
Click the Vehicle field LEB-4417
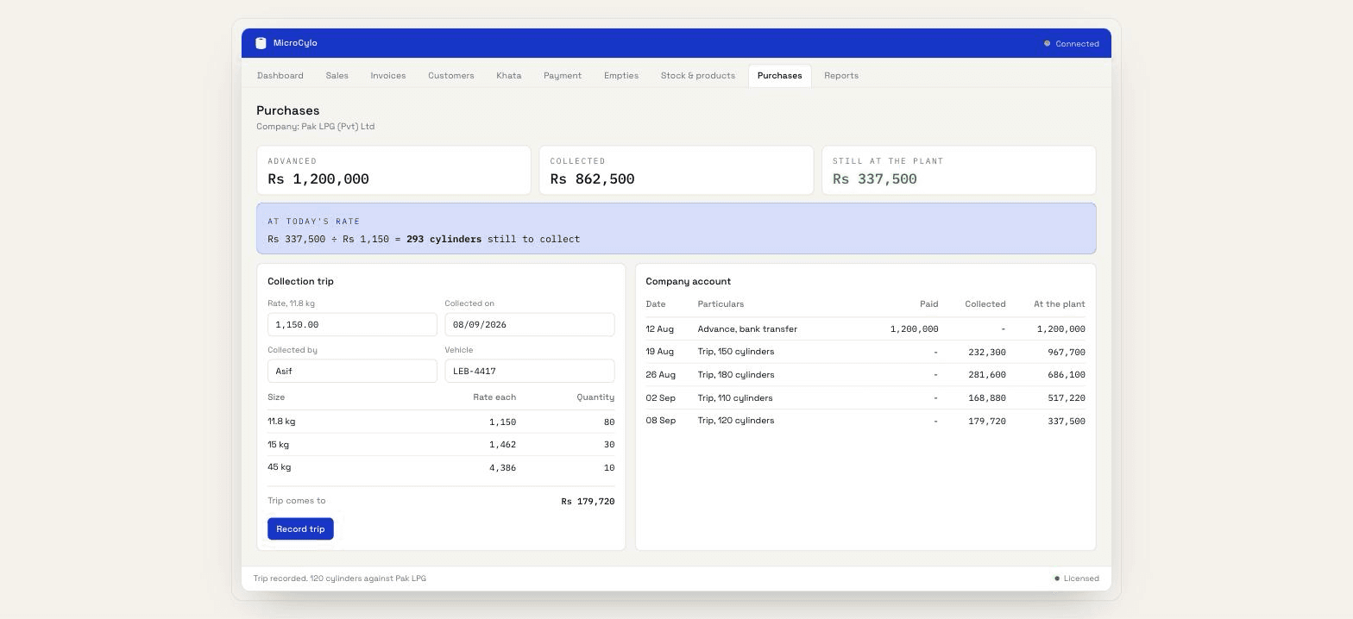click(530, 372)
